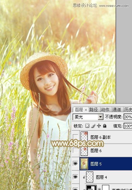This screenshot has width=132, height=190.
Task: Click the 填充 label
Action: pos(118,126)
